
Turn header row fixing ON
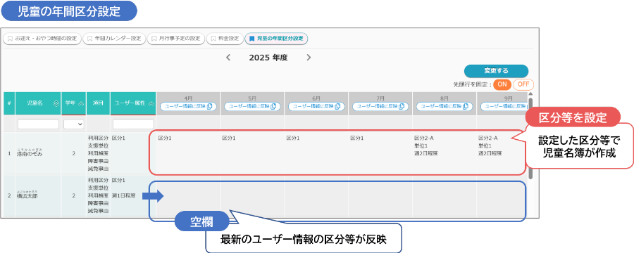point(502,85)
